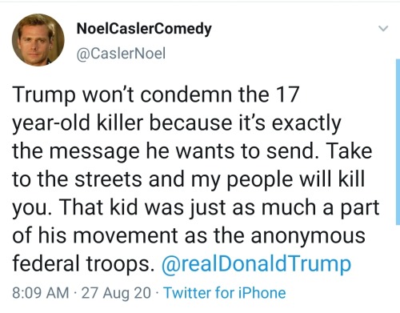This screenshot has width=400, height=313.
Task: Click the word 'anonymous' in the tweet
Action: (x=308, y=236)
